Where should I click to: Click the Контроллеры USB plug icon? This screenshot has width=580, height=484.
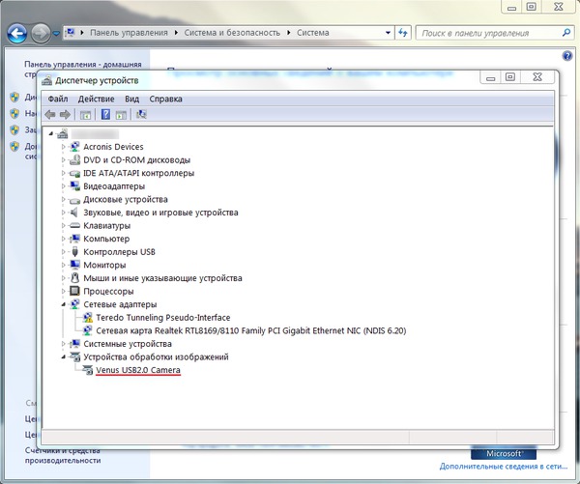pyautogui.click(x=74, y=252)
